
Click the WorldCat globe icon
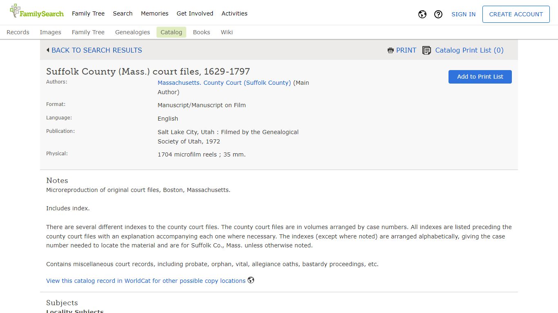click(251, 280)
